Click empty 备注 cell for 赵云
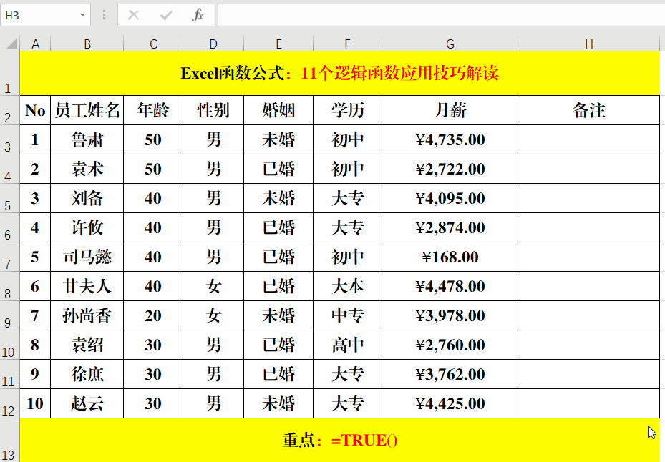Viewport: 665px width, 462px height. [588, 403]
